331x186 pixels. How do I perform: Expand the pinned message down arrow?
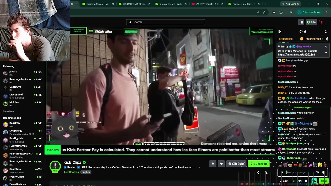(326, 52)
